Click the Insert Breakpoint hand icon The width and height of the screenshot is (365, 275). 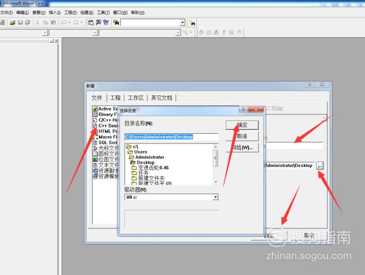click(239, 33)
